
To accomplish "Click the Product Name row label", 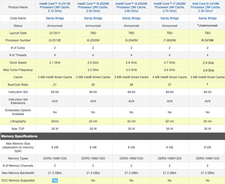I will tap(18, 7).
